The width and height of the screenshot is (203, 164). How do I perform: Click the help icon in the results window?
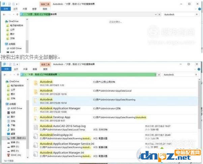[x=199, y=69]
